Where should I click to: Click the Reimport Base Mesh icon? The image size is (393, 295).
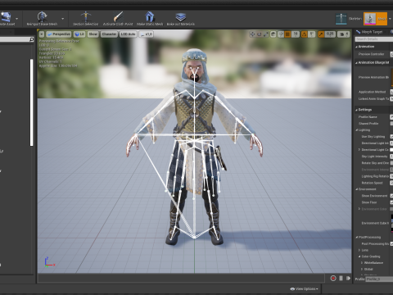coord(43,16)
